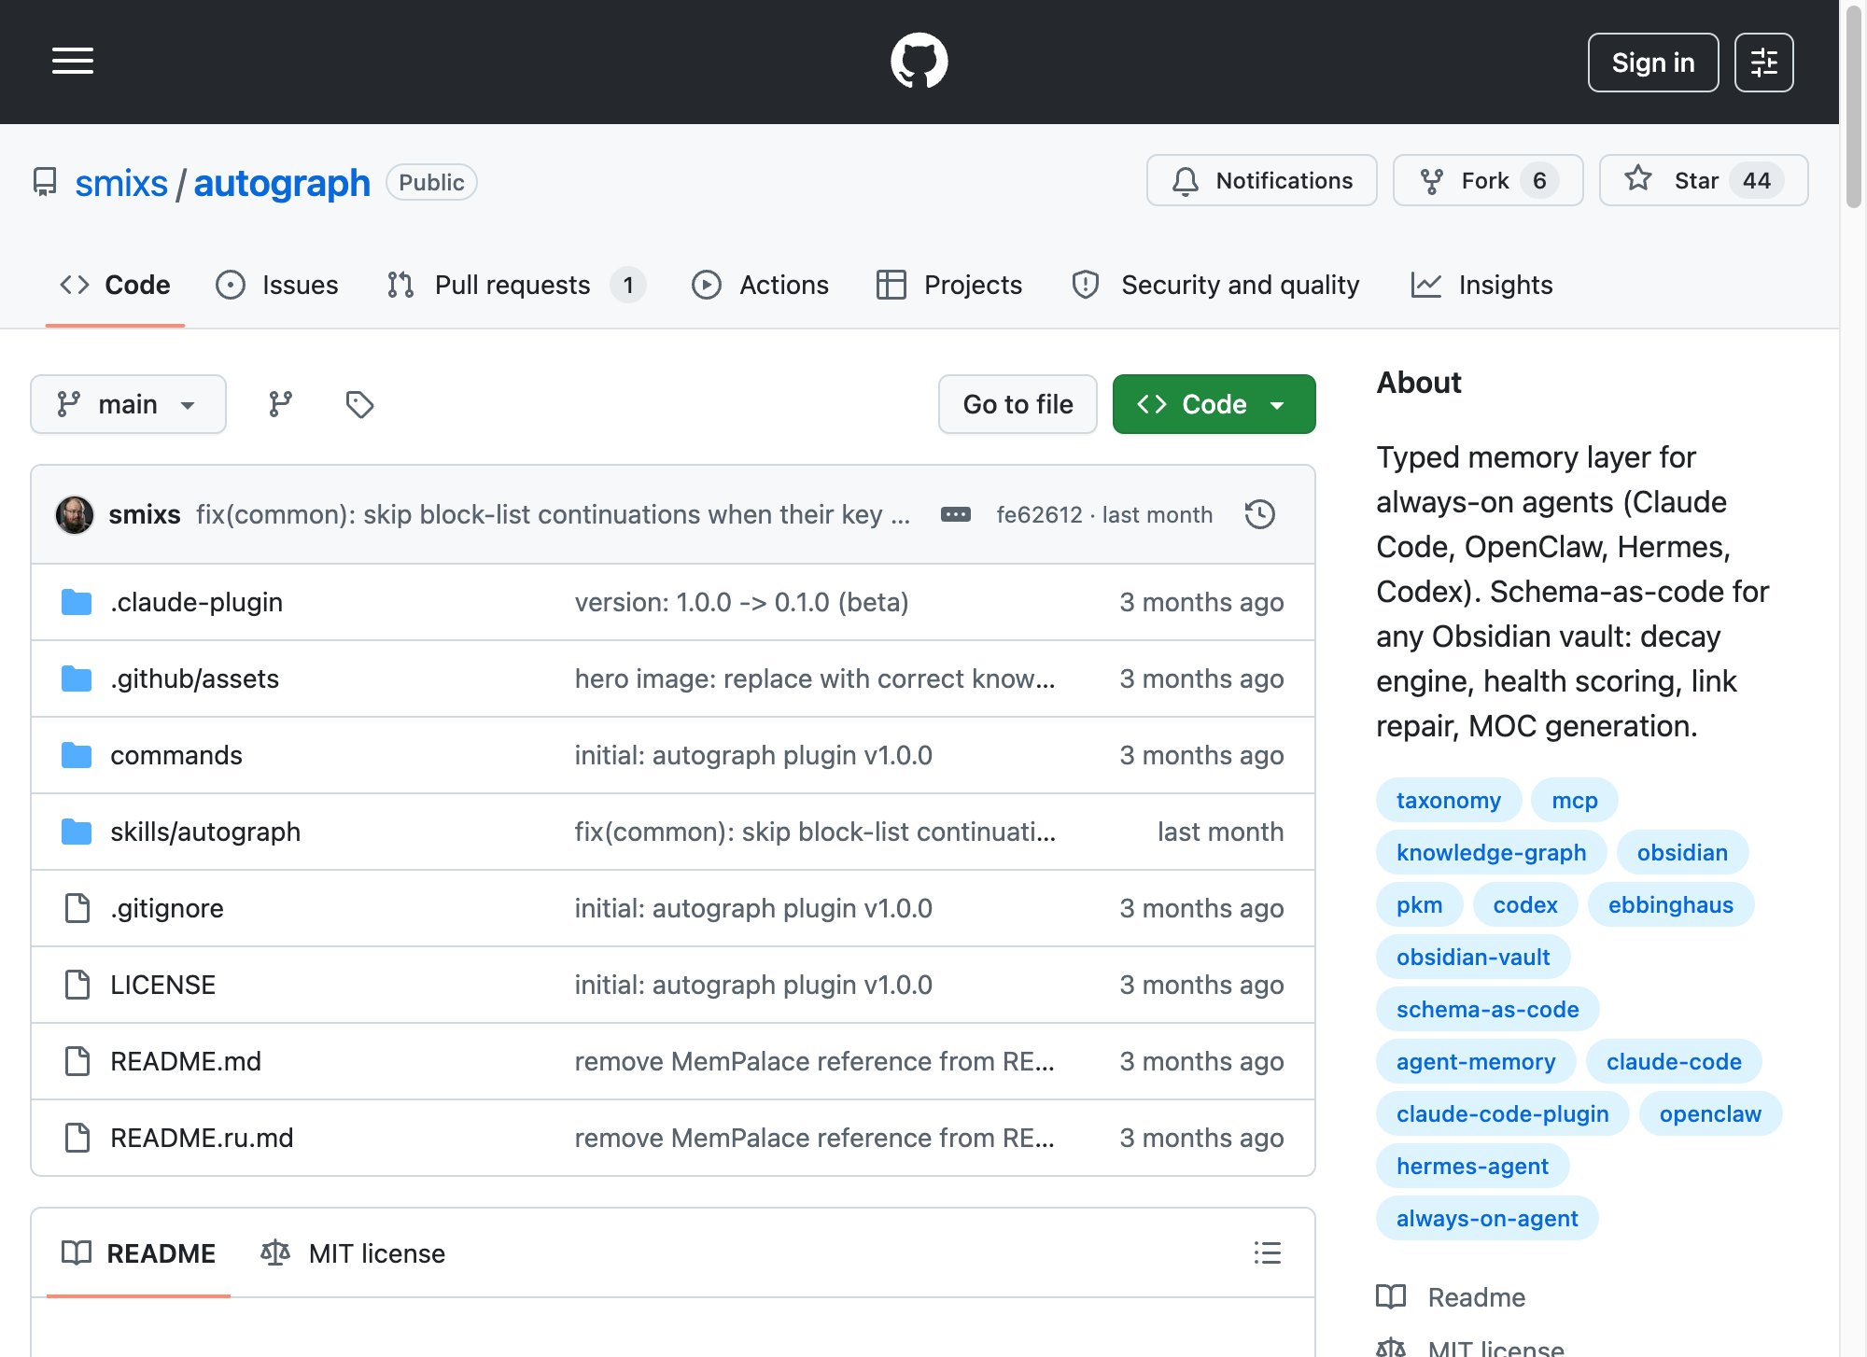Click the .claude-plugin folder icon

tap(77, 602)
